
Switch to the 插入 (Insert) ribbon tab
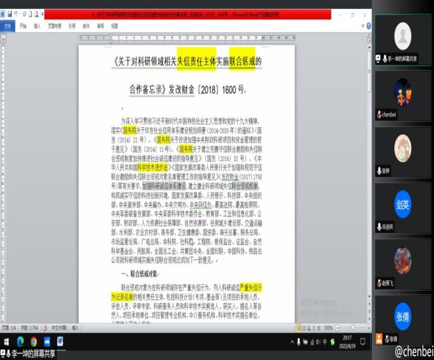(36, 26)
